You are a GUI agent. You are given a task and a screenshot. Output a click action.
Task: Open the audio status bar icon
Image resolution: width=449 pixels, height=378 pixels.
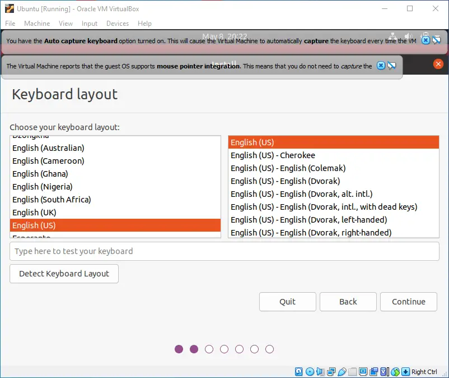point(320,372)
